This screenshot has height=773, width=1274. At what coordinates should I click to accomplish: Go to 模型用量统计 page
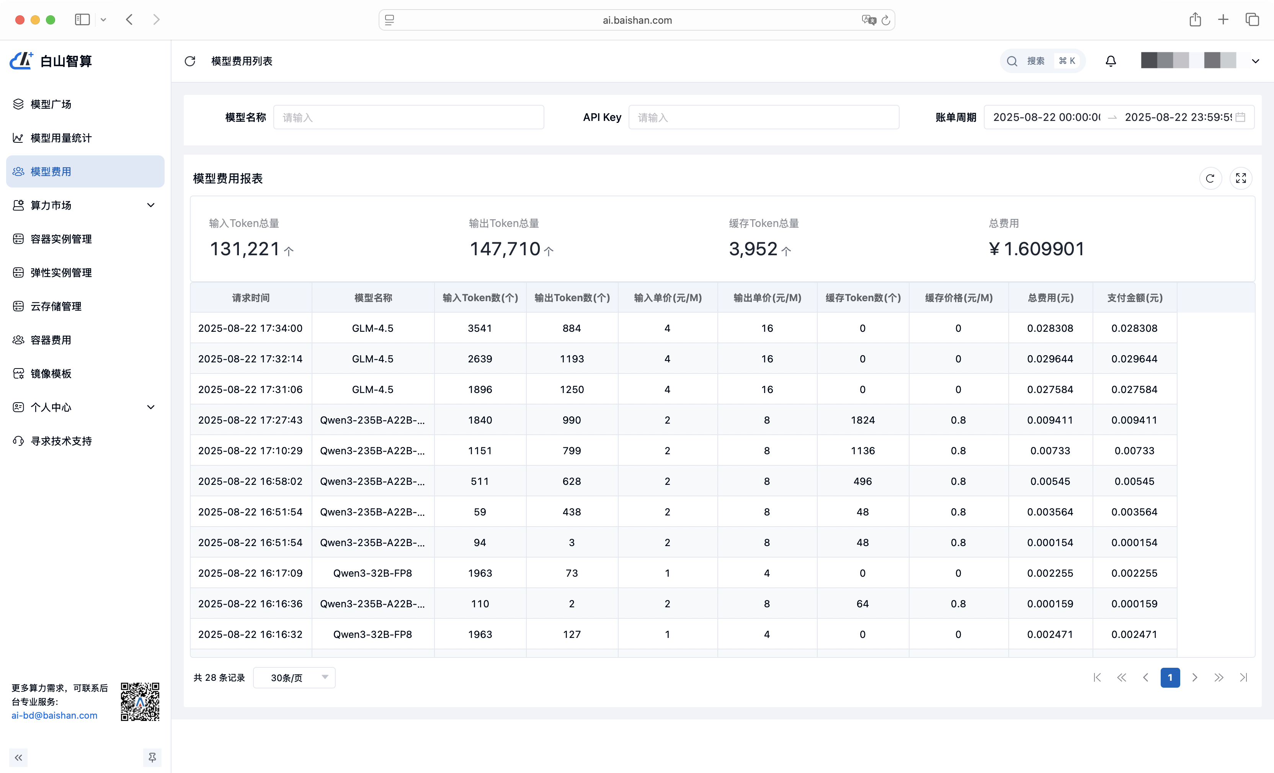click(60, 138)
